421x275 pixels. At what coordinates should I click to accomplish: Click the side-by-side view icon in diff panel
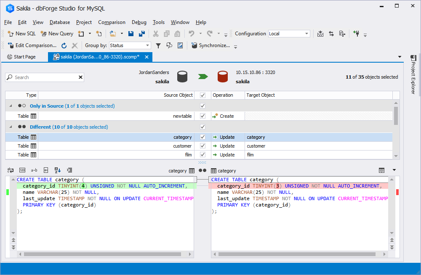coord(381,170)
